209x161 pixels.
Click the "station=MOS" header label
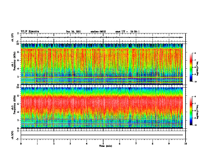pos(98,32)
